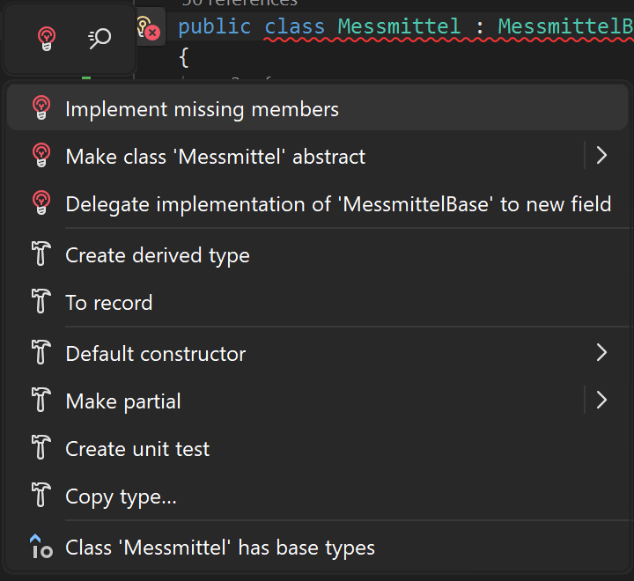Select Implement missing members
The image size is (634, 581).
pyautogui.click(x=317, y=108)
